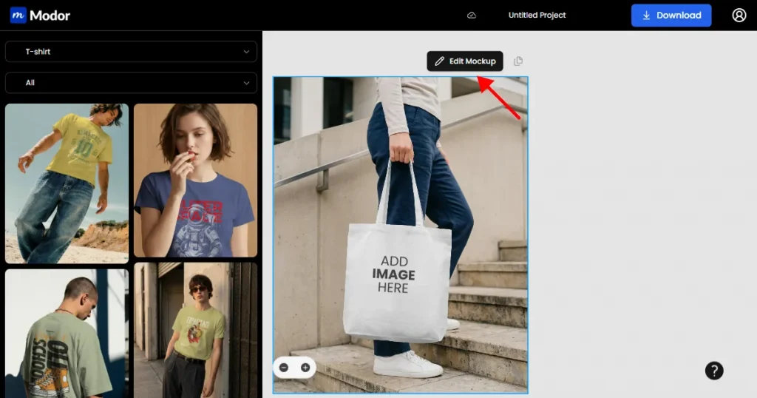Click the cloud save status icon
This screenshot has height=398, width=757.
tap(472, 16)
